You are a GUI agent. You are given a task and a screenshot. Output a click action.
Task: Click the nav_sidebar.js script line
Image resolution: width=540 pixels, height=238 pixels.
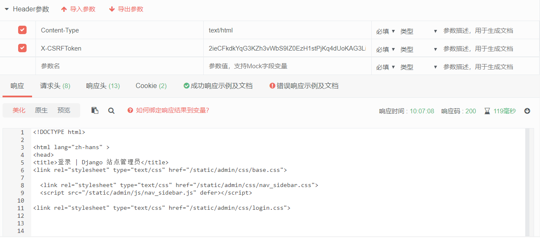pos(146,193)
